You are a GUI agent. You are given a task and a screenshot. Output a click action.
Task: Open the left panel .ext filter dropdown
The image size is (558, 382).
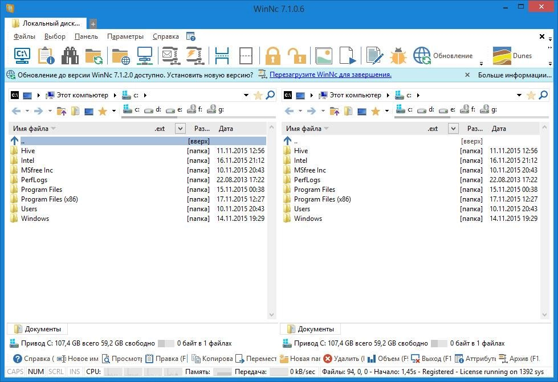(180, 129)
